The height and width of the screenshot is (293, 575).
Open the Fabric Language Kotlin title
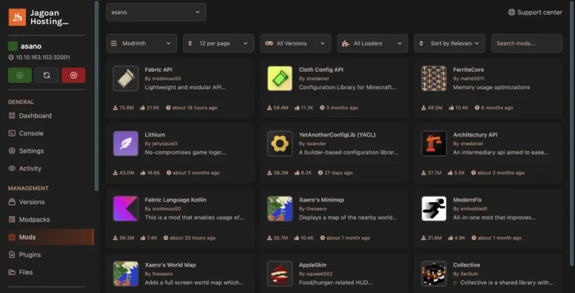pyautogui.click(x=176, y=200)
